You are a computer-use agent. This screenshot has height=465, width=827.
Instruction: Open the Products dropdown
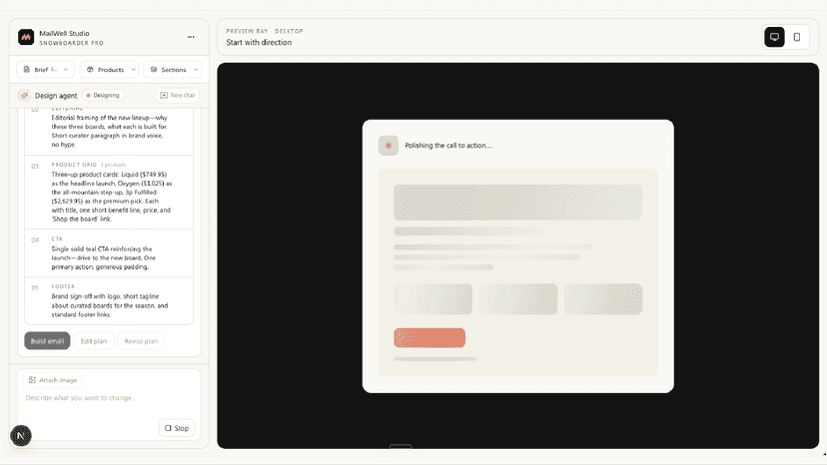click(x=109, y=70)
